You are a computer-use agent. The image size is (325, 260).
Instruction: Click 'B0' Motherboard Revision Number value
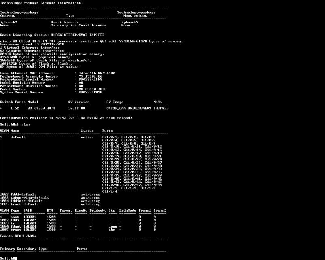81,86
